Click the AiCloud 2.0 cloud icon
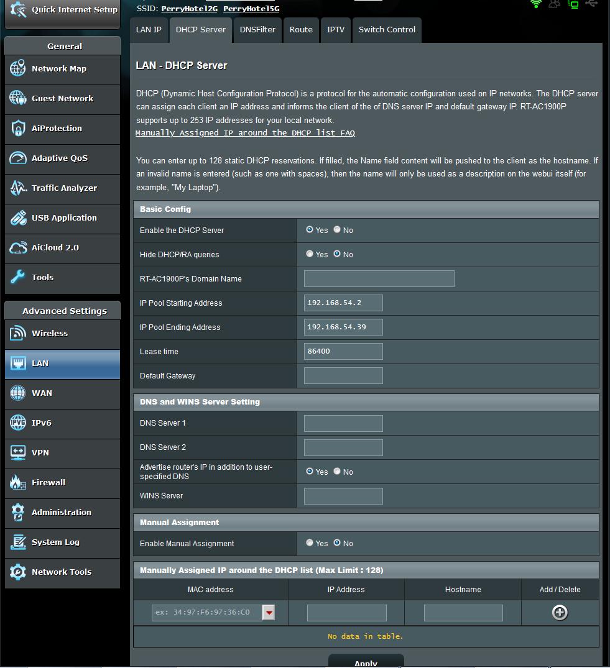Viewport: 610px width, 668px height. coord(18,247)
